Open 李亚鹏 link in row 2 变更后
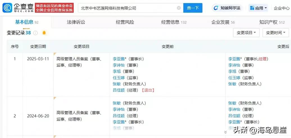 [x=234, y=122]
